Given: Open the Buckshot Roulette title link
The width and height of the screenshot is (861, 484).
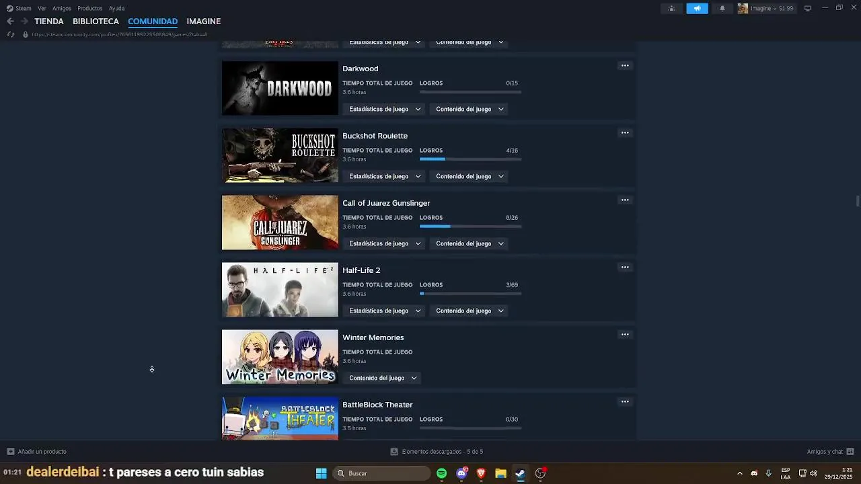Looking at the screenshot, I should pos(375,136).
